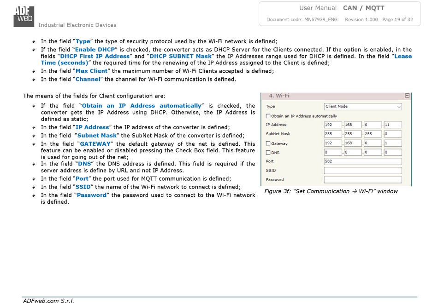The width and height of the screenshot is (438, 303).
Task: Click the blue "Enable DHCP" term
Action: click(x=95, y=50)
